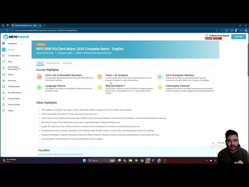Open Dashboard icon in left sidebar
249x187 pixels.
4,44
